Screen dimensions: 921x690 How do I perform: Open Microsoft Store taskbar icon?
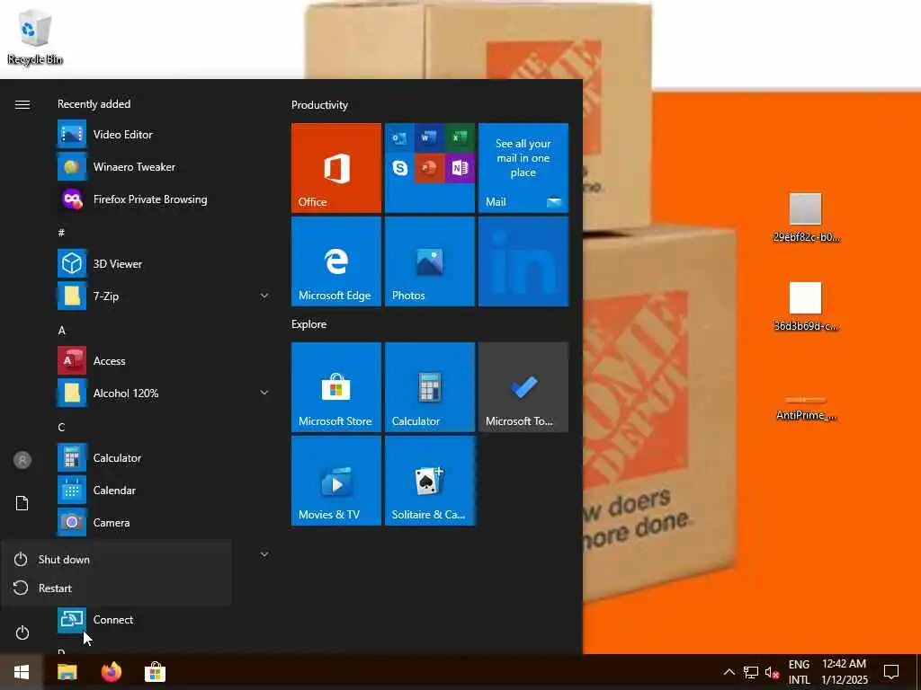[x=155, y=672]
